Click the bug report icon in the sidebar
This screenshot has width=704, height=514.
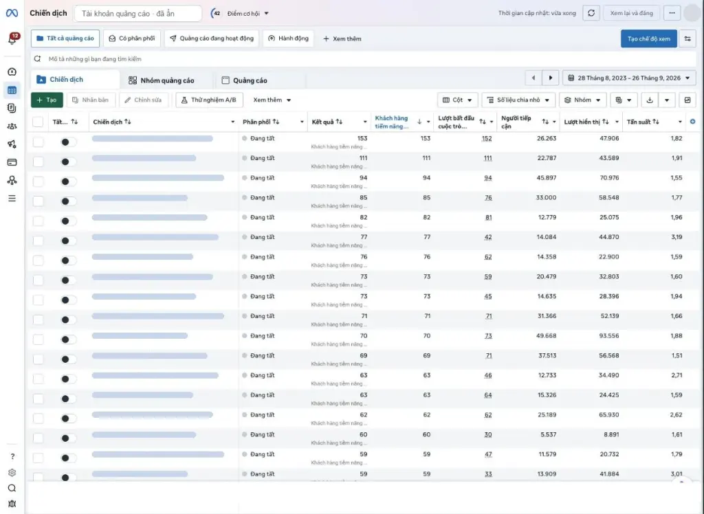click(12, 504)
